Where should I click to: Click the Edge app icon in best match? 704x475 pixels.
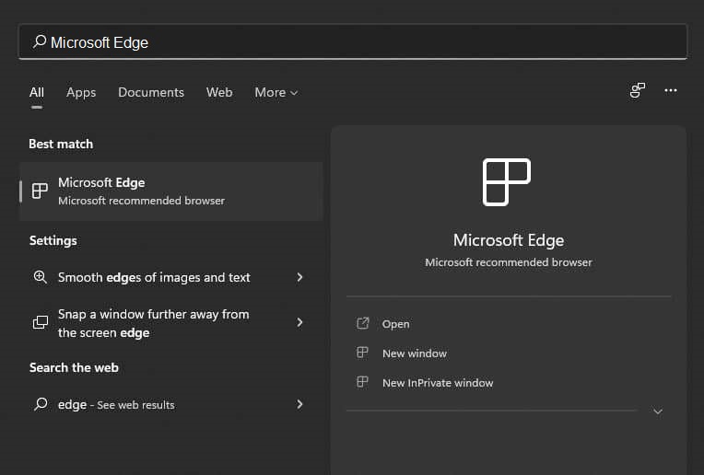pyautogui.click(x=40, y=191)
